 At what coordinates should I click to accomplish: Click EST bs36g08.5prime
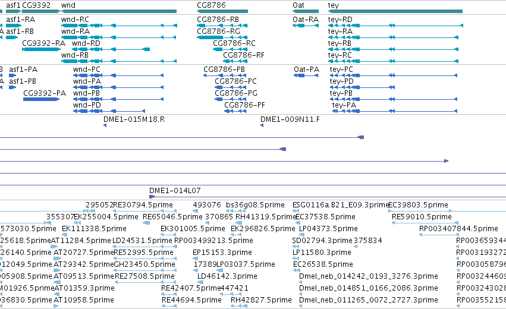(x=255, y=205)
